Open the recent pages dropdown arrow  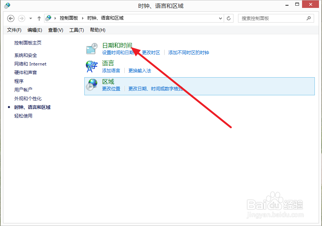pyautogui.click(x=31, y=18)
